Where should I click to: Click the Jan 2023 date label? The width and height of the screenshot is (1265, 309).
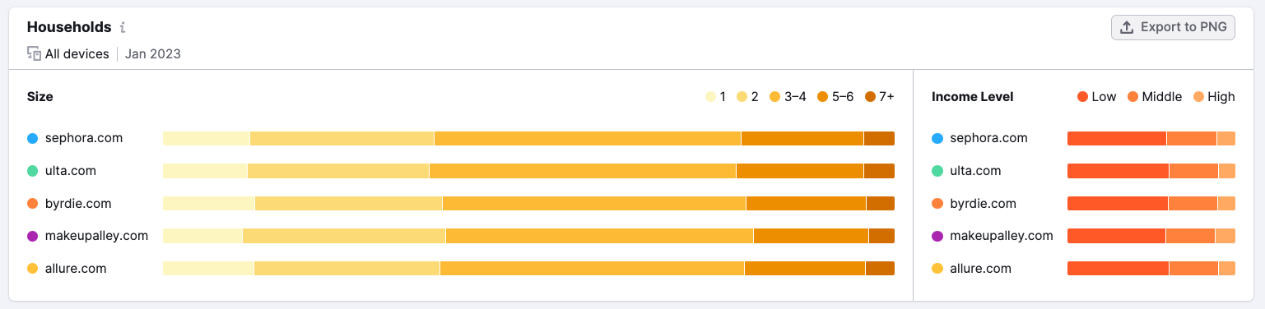click(153, 54)
